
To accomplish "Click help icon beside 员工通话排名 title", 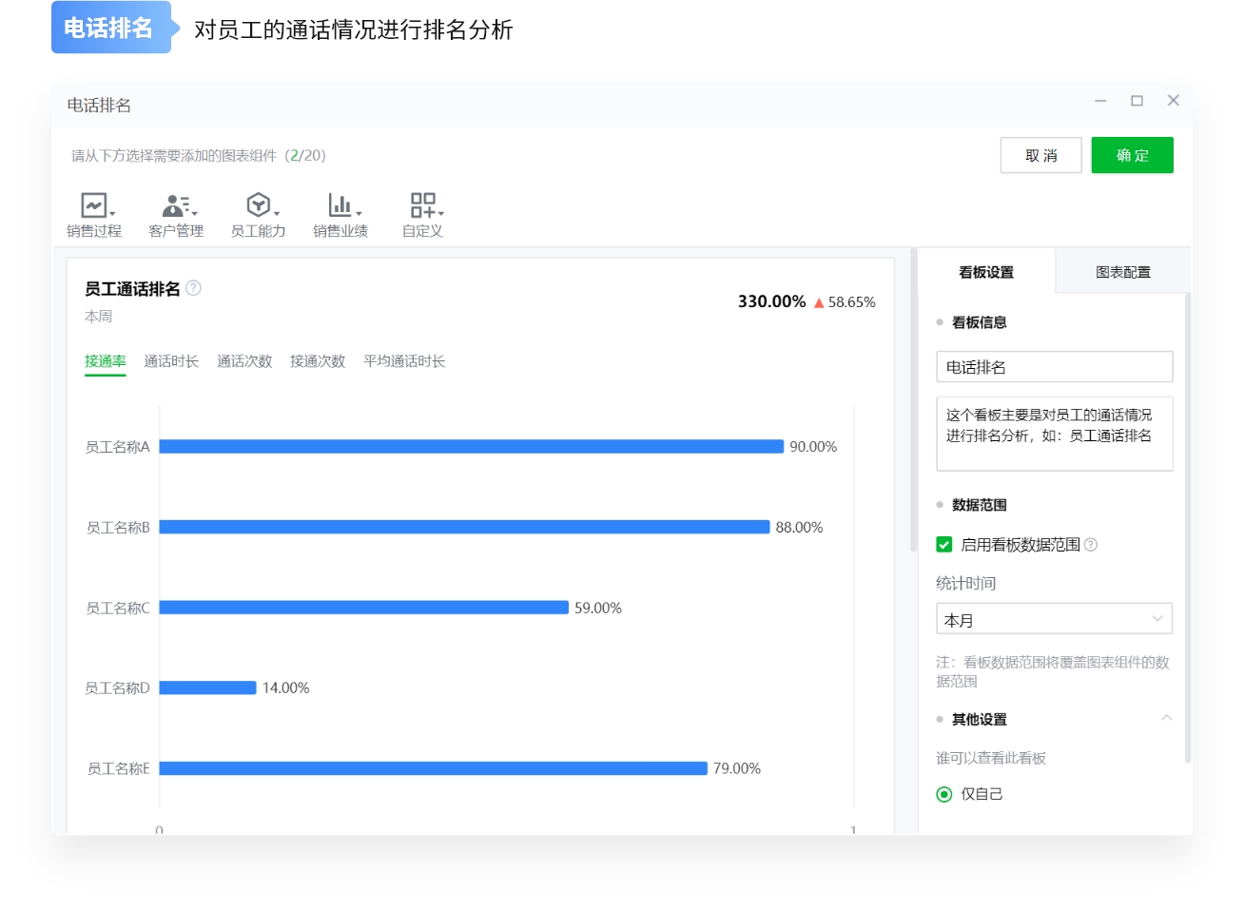I will pyautogui.click(x=193, y=288).
